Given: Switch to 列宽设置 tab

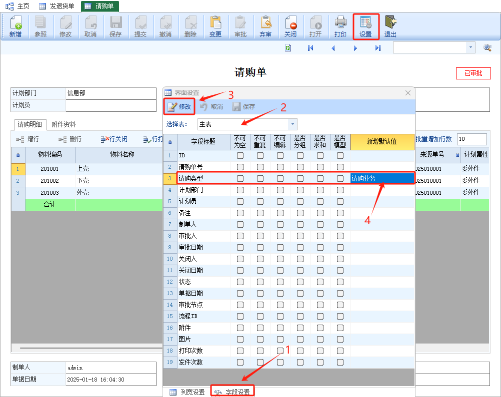Looking at the screenshot, I should pos(187,392).
